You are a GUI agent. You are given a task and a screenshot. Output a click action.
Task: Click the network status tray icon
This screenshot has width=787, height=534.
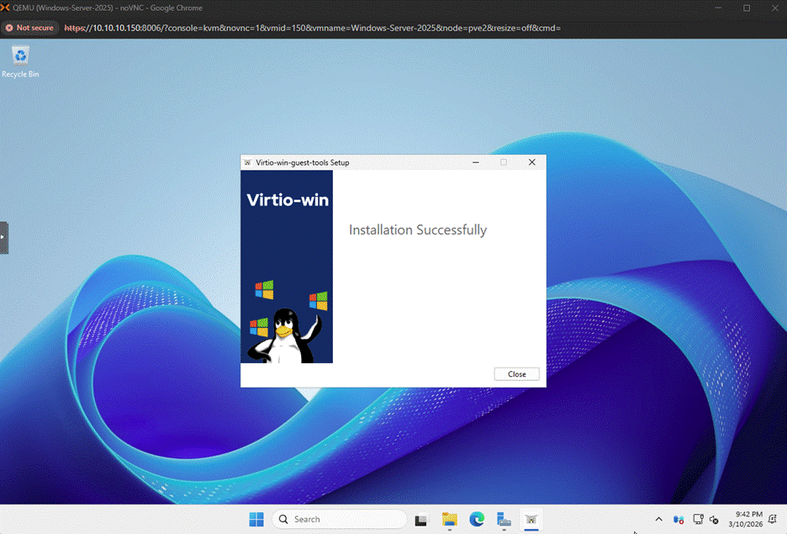tap(697, 519)
